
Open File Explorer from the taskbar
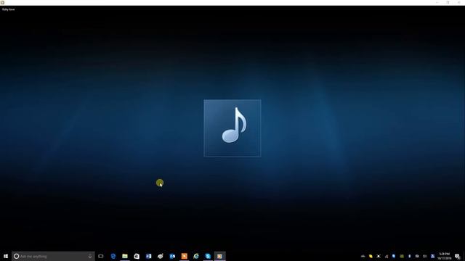(x=125, y=256)
